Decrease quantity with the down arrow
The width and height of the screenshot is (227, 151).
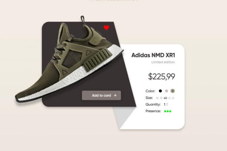pyautogui.click(x=167, y=105)
